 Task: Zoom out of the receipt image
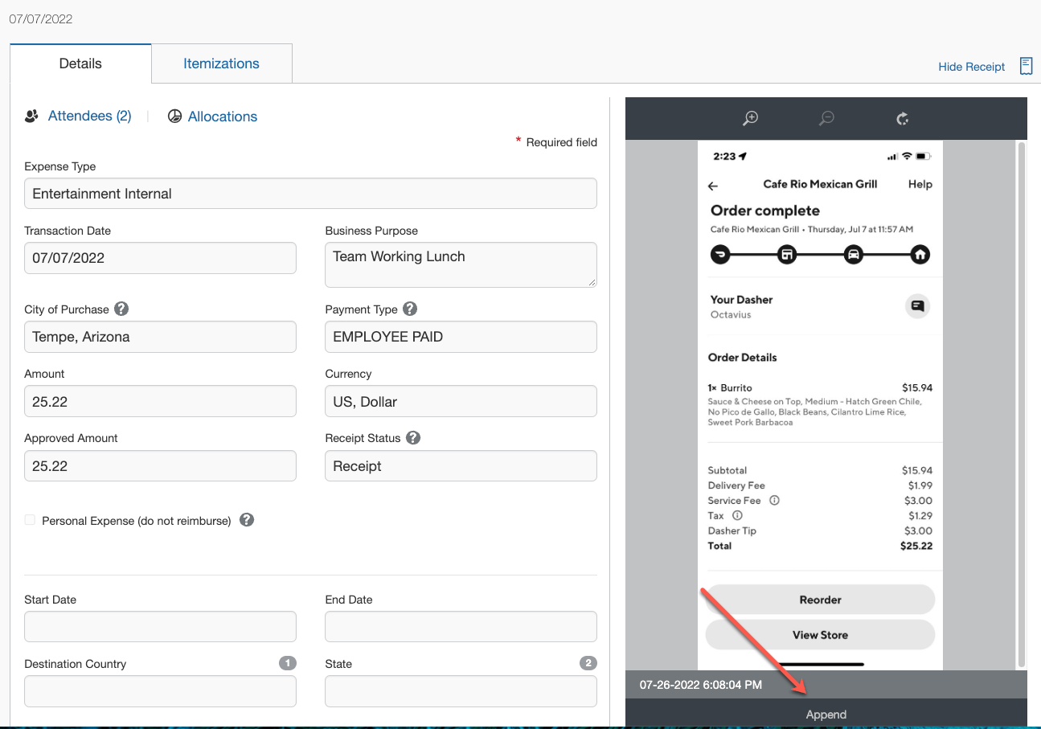coord(826,118)
